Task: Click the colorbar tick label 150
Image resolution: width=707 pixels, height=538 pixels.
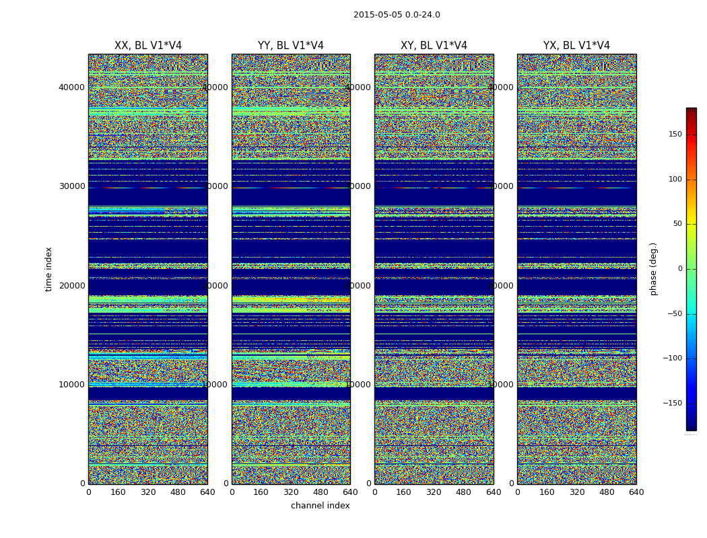Action: pyautogui.click(x=675, y=134)
